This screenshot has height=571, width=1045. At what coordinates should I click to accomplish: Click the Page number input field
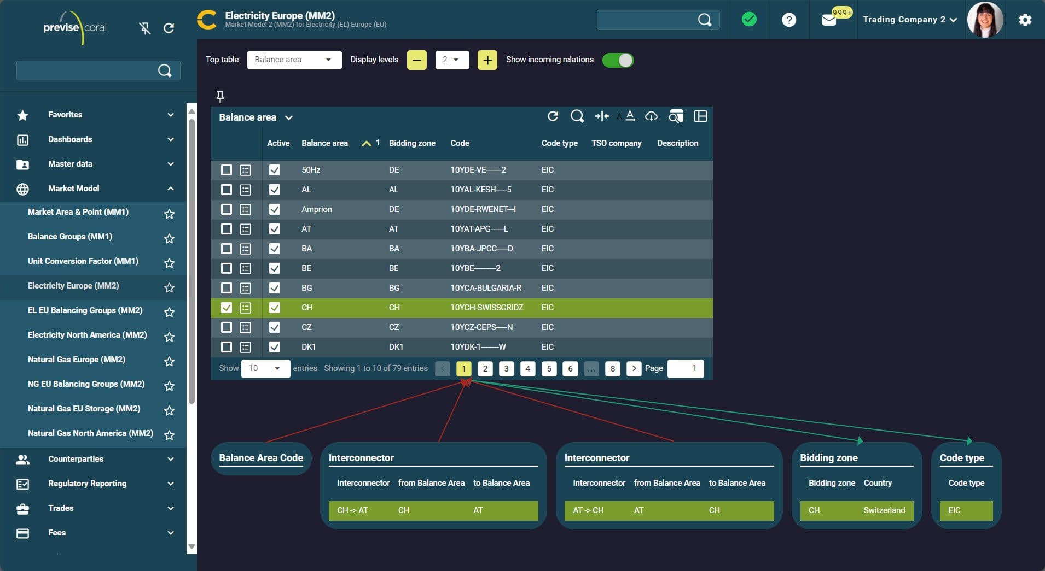pyautogui.click(x=685, y=368)
